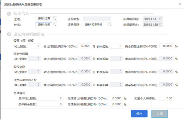Click 剩余持股比例 field under 股票（权）期权
This screenshot has height=120, width=184.
pyautogui.click(x=167, y=46)
